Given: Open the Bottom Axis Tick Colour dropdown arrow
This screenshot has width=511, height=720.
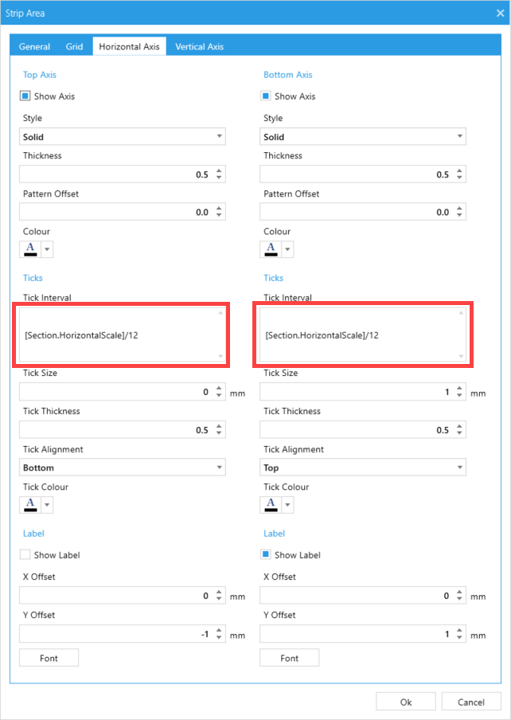Looking at the screenshot, I should (x=287, y=505).
